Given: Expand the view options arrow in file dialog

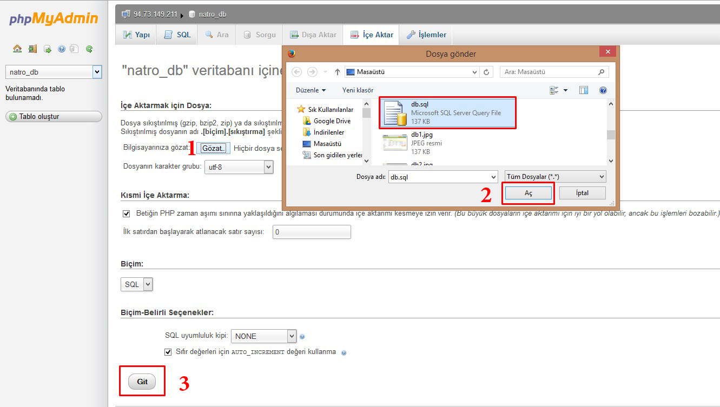Looking at the screenshot, I should [x=565, y=90].
